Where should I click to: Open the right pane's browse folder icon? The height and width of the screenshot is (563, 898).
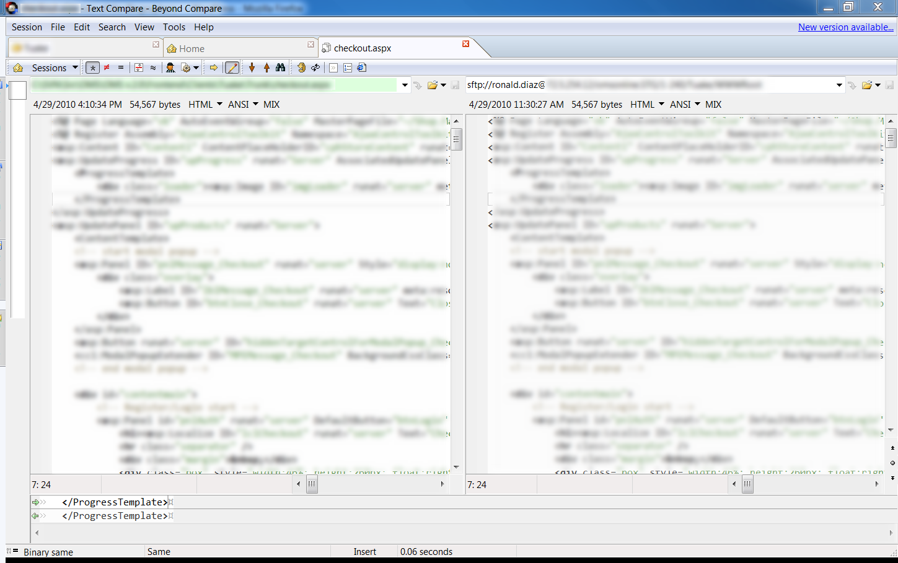pyautogui.click(x=866, y=85)
